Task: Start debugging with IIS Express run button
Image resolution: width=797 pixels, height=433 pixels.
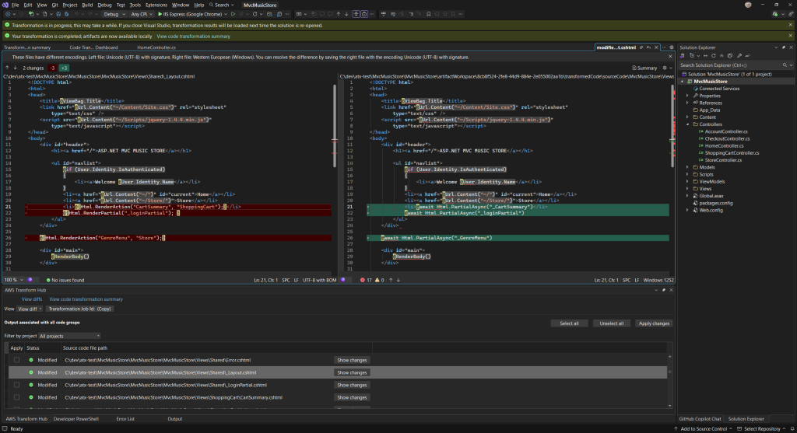Action: [192, 14]
